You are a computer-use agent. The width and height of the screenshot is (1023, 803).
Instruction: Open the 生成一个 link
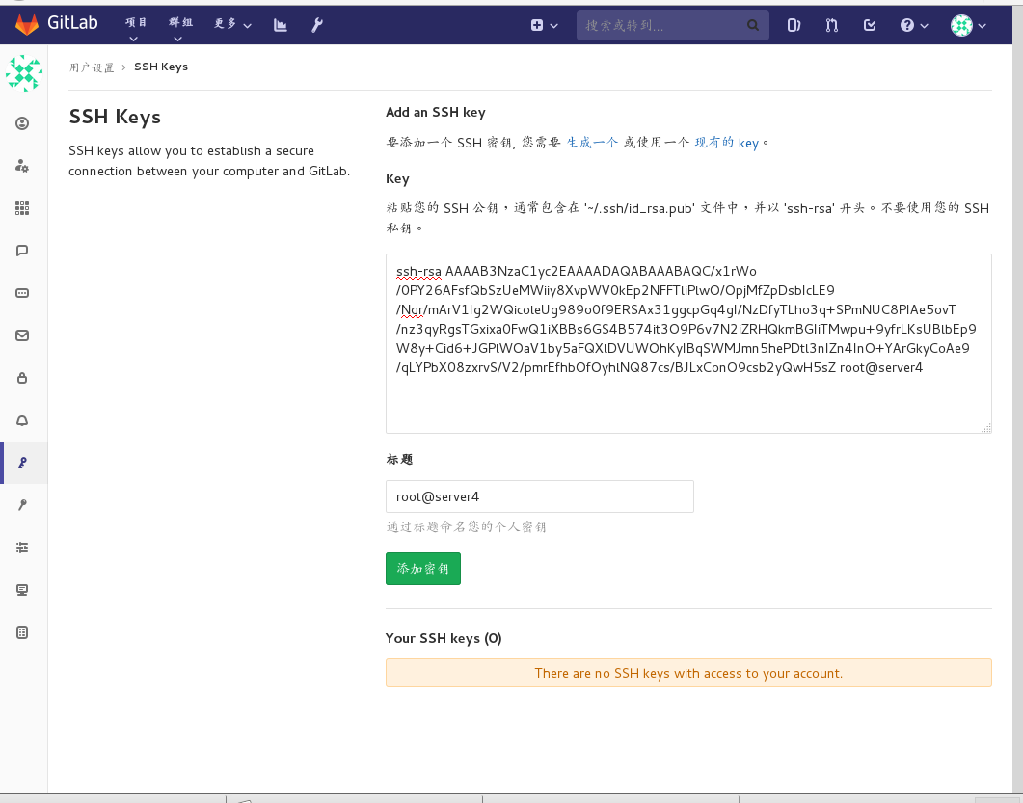(592, 143)
